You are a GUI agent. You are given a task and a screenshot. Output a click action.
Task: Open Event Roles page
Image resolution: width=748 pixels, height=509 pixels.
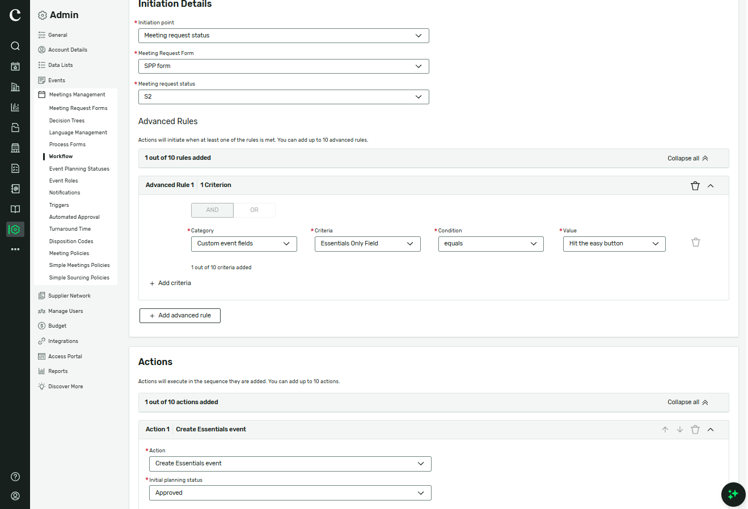click(64, 181)
